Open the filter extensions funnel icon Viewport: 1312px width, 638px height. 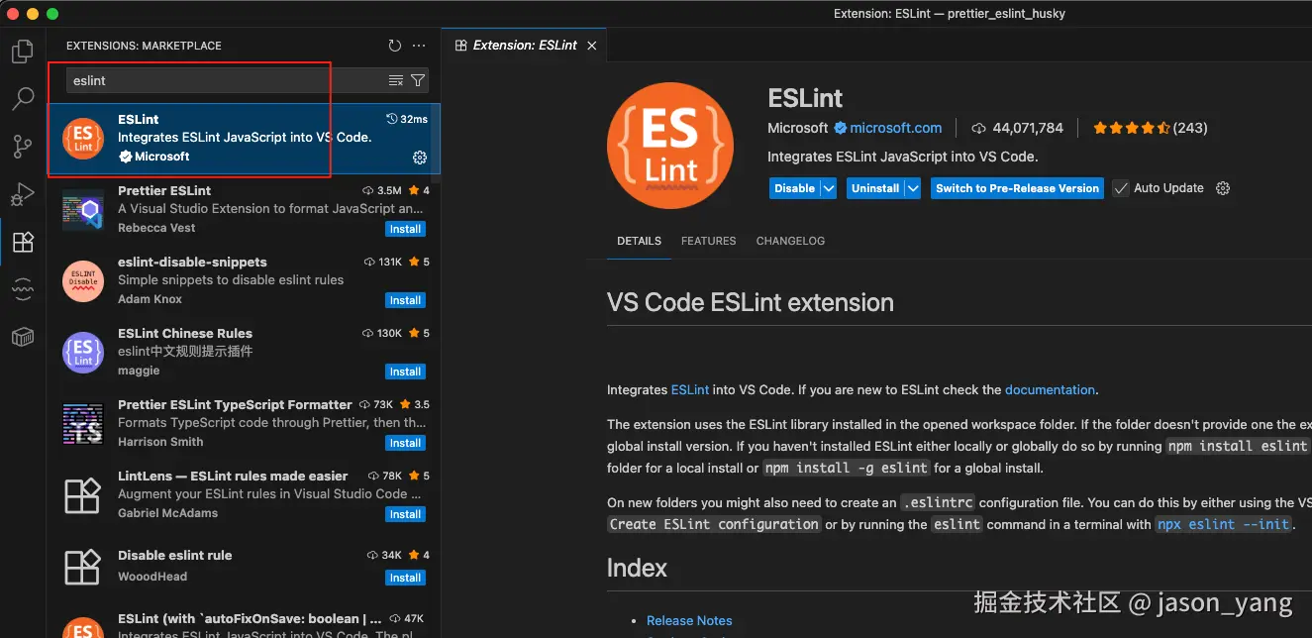click(x=418, y=80)
